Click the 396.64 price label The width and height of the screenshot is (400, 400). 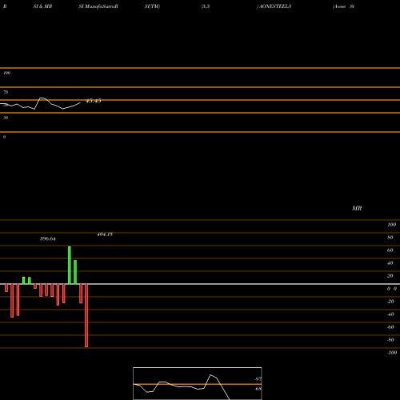(48, 238)
